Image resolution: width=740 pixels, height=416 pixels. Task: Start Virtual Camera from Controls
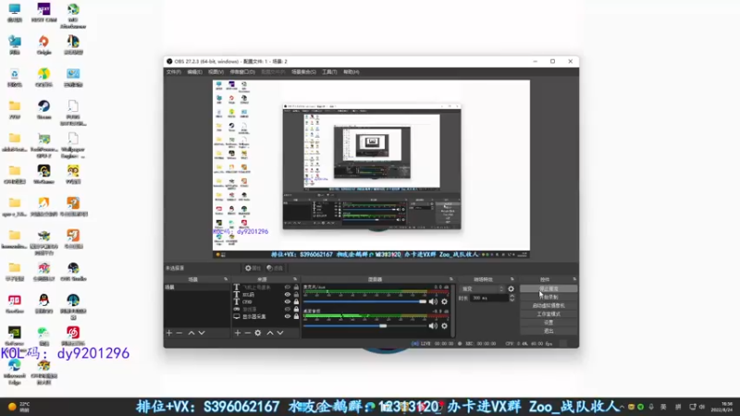pyautogui.click(x=549, y=306)
